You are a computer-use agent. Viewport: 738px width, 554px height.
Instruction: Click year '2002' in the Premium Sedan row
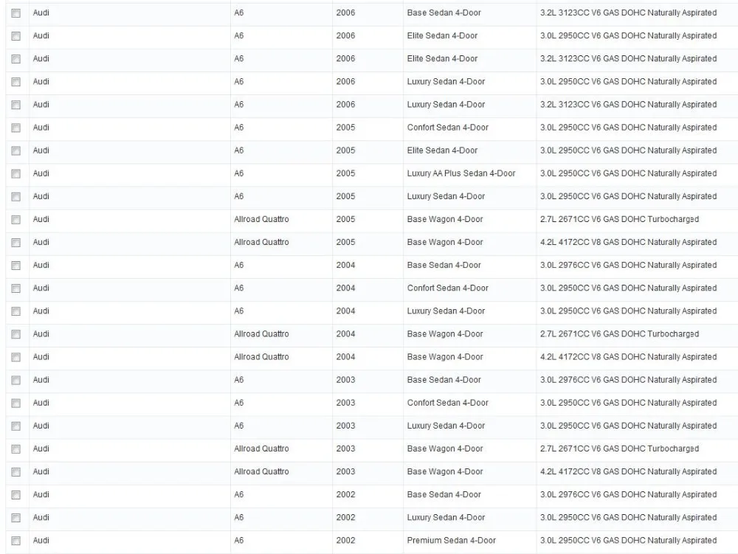(x=345, y=541)
